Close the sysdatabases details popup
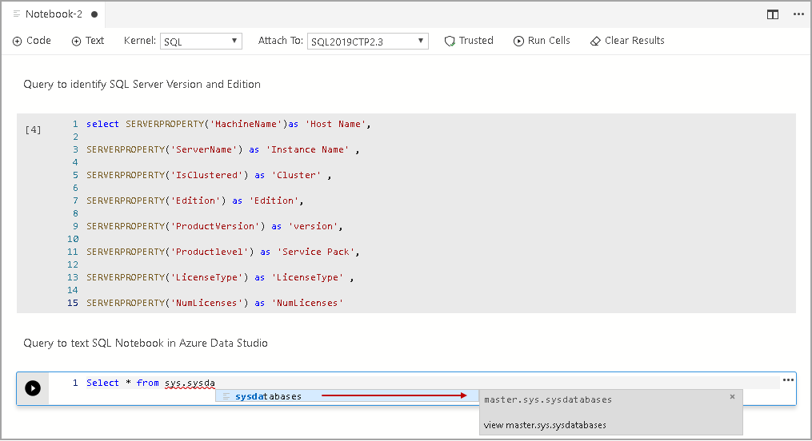This screenshot has height=441, width=812. point(732,396)
